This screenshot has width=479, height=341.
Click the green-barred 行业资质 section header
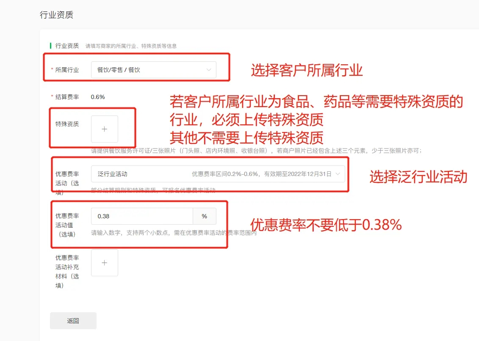(x=67, y=46)
